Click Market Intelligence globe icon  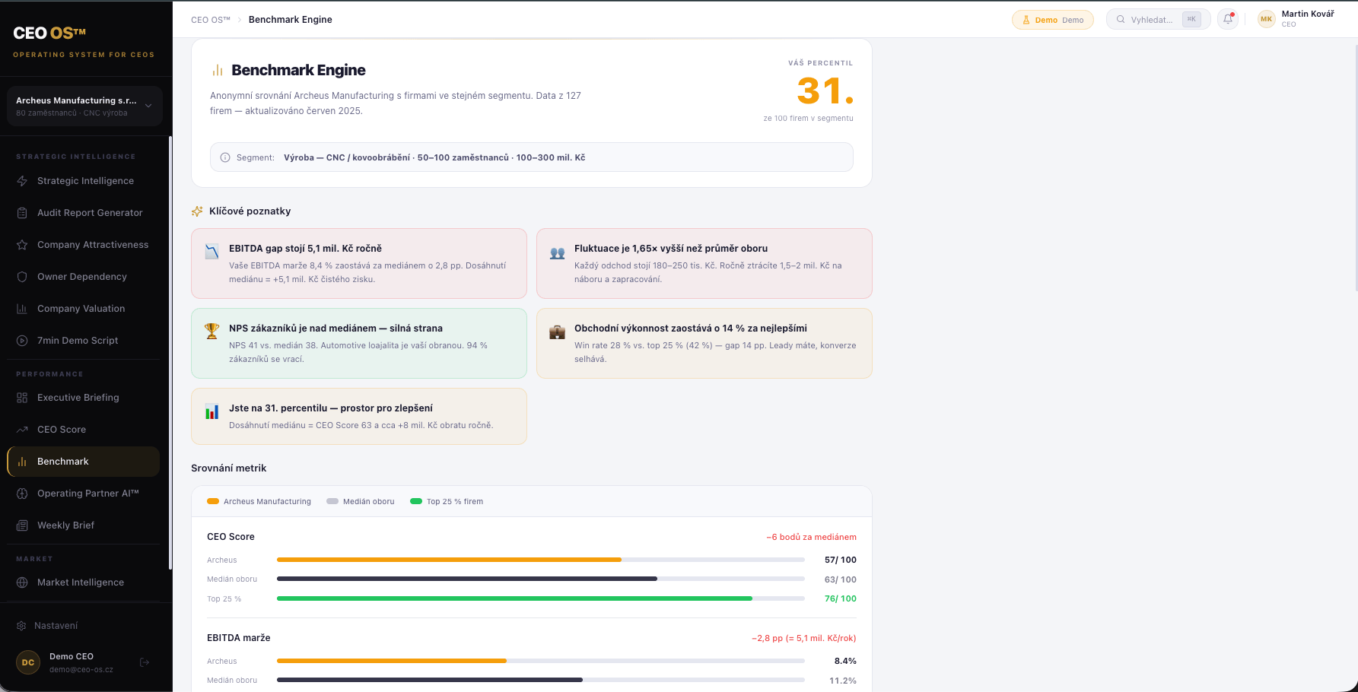click(22, 582)
